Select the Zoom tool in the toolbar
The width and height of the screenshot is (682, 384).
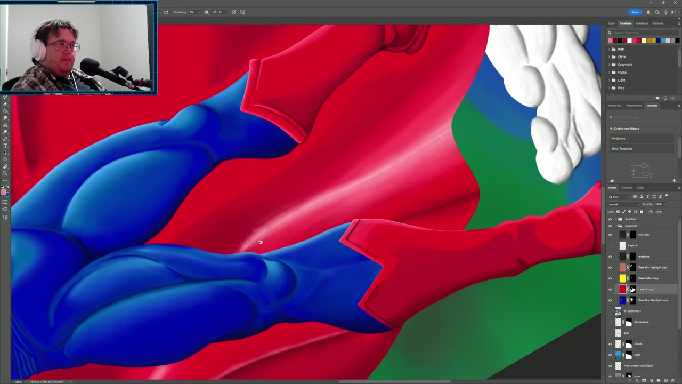pos(5,173)
